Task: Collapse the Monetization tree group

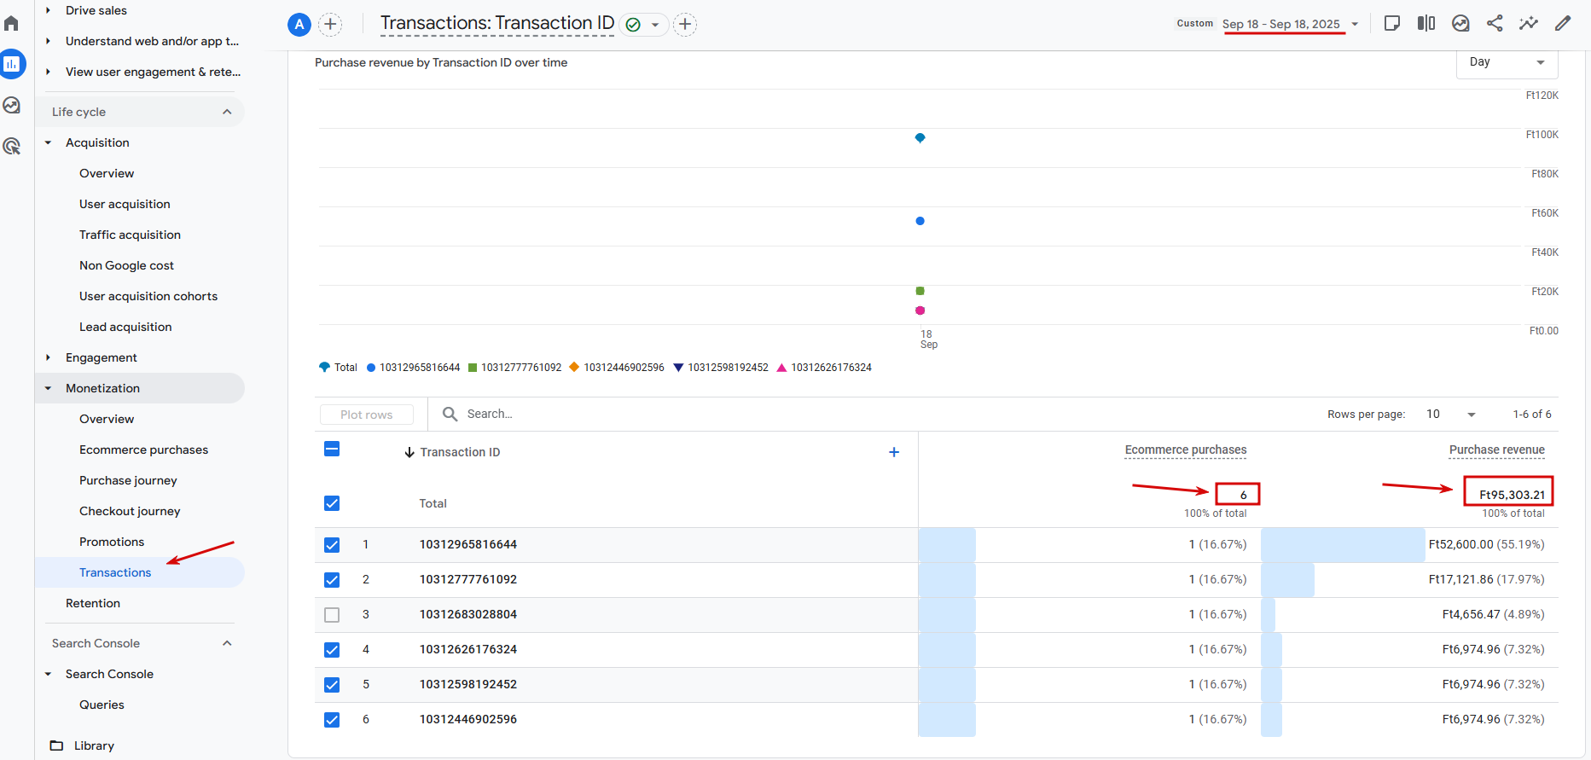Action: point(48,388)
